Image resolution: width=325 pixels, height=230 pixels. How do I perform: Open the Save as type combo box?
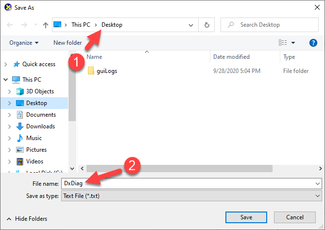point(191,196)
